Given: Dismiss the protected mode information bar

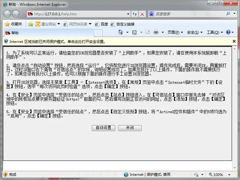Looking at the screenshot, I should coord(234,41).
